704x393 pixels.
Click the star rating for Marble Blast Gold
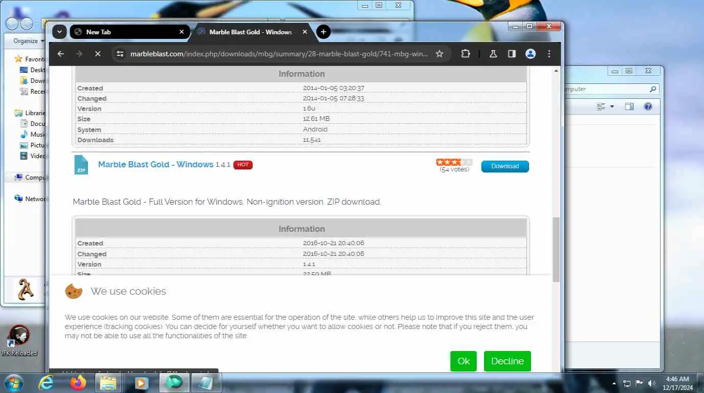pyautogui.click(x=454, y=162)
